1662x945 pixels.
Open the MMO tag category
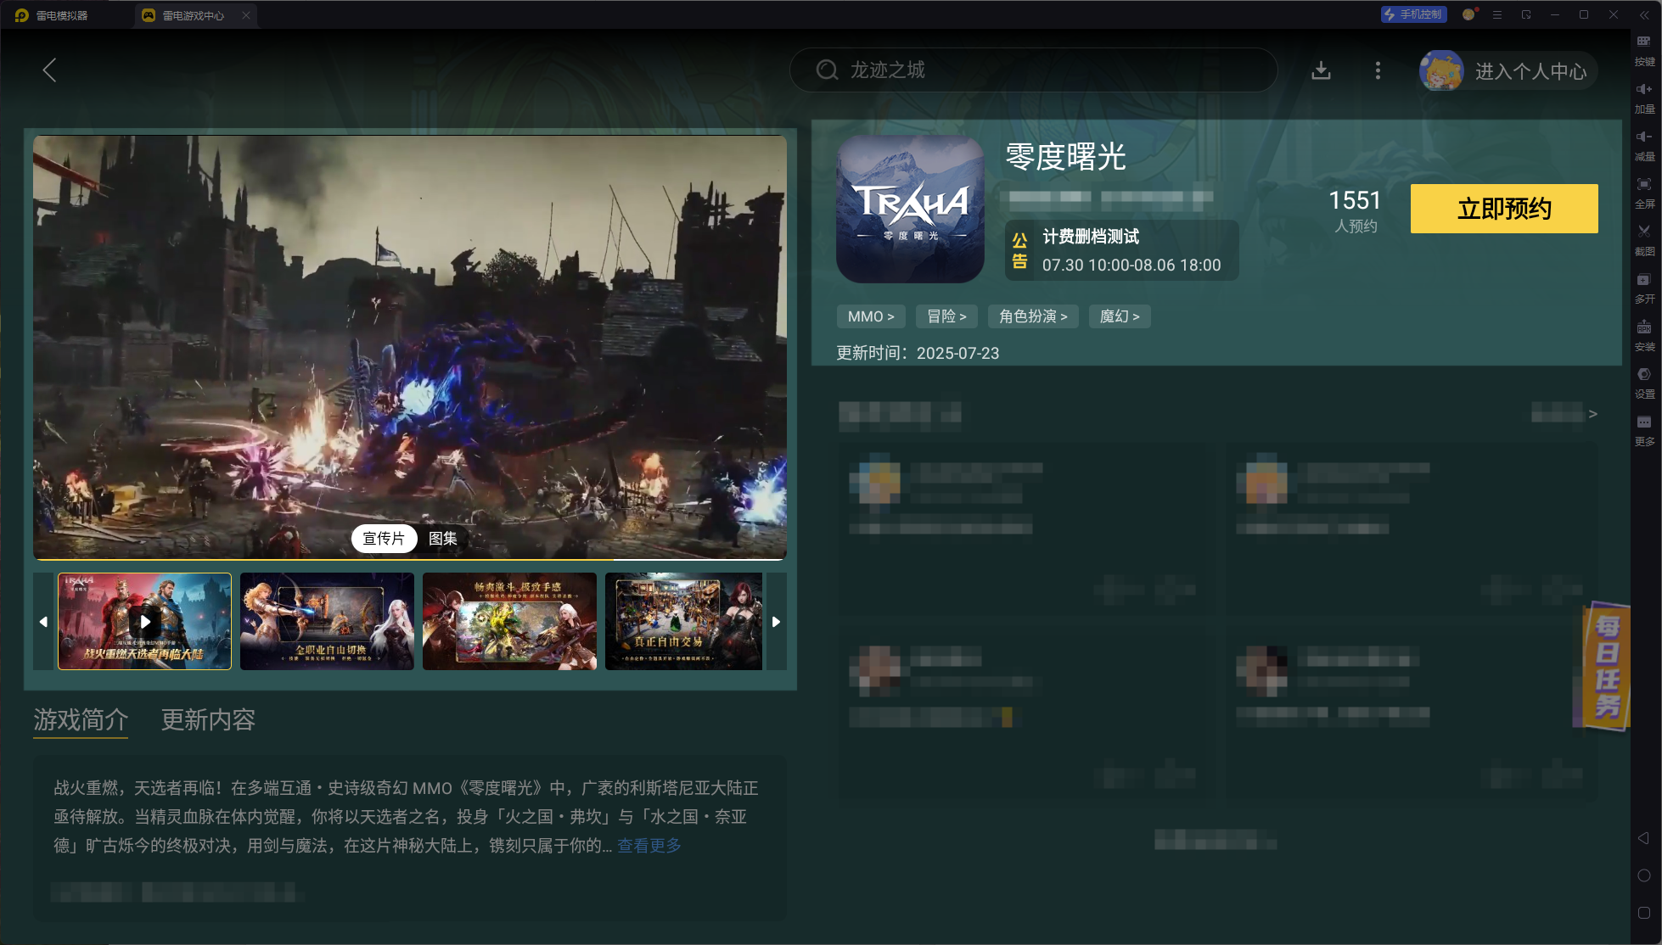(871, 316)
